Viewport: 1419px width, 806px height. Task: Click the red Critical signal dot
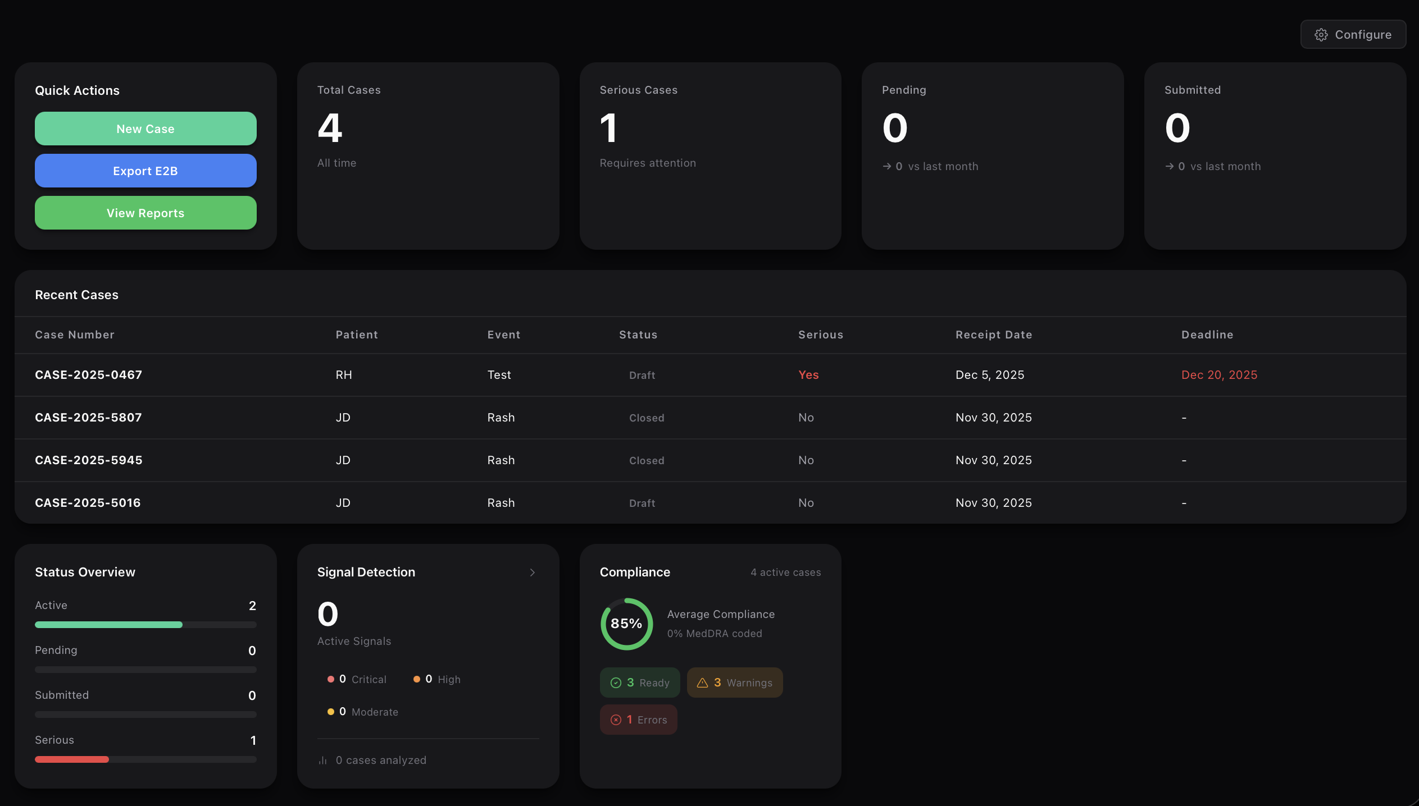point(331,679)
